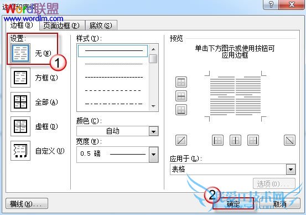Toggle the diagonal up border button
Screen dimensions: 306x215
pyautogui.click(x=181, y=140)
